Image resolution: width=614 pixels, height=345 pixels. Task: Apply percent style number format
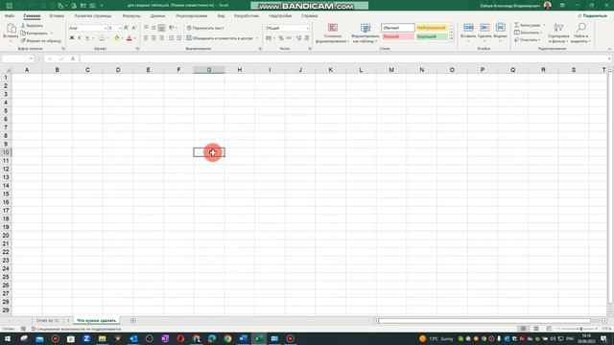(x=281, y=38)
